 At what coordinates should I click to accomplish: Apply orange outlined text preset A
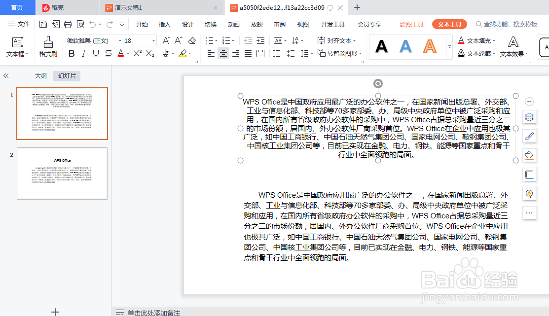[430, 46]
